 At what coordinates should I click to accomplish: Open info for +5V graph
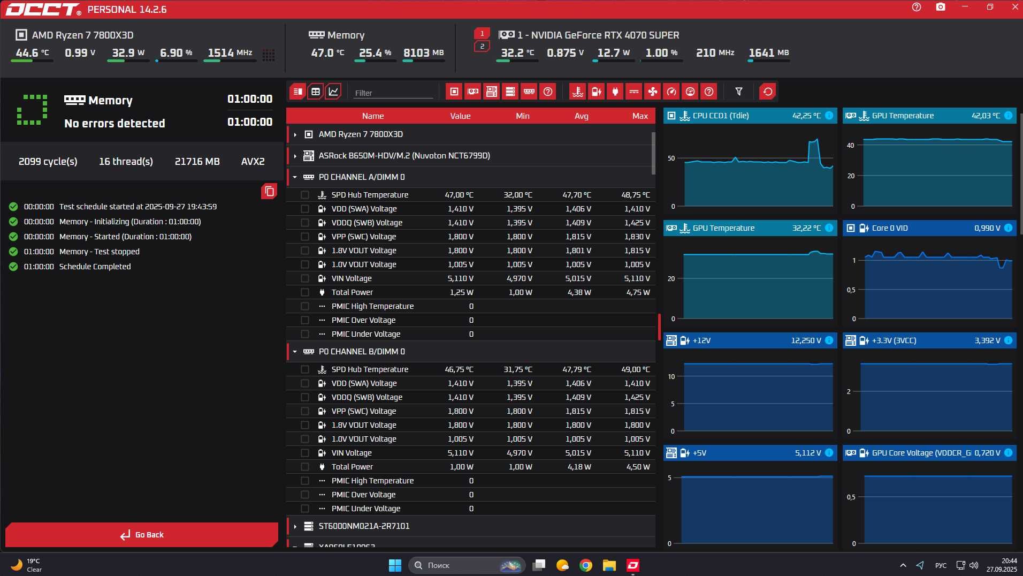829,453
